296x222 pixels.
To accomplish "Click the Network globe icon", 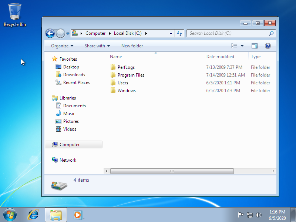I will tap(55, 160).
